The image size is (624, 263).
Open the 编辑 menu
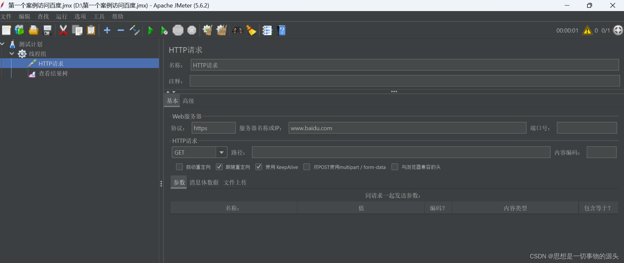pyautogui.click(x=24, y=16)
